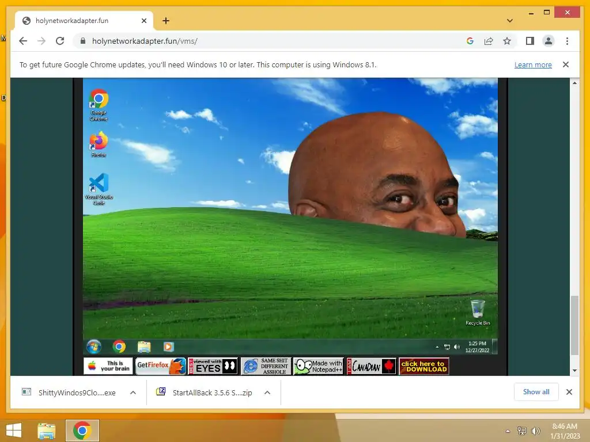This screenshot has width=590, height=442.
Task: Click the Chrome icon on the VM taskbar
Action: click(119, 346)
